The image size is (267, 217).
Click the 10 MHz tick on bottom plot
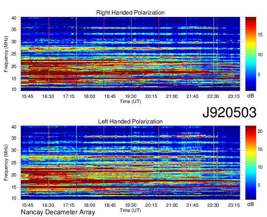pyautogui.click(x=14, y=198)
